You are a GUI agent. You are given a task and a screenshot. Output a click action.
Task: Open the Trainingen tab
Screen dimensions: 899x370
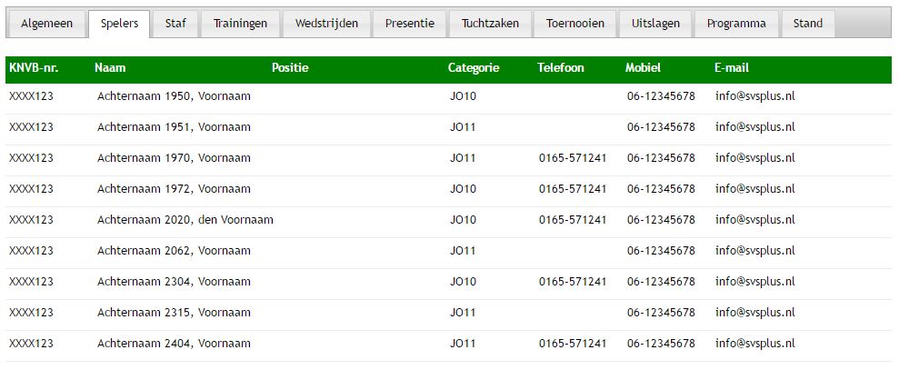[x=240, y=23]
